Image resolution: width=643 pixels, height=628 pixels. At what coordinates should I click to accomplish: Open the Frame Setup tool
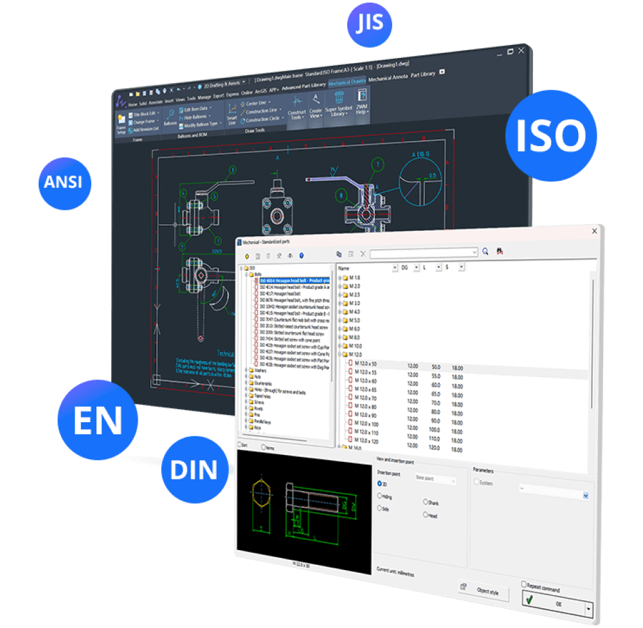point(121,122)
